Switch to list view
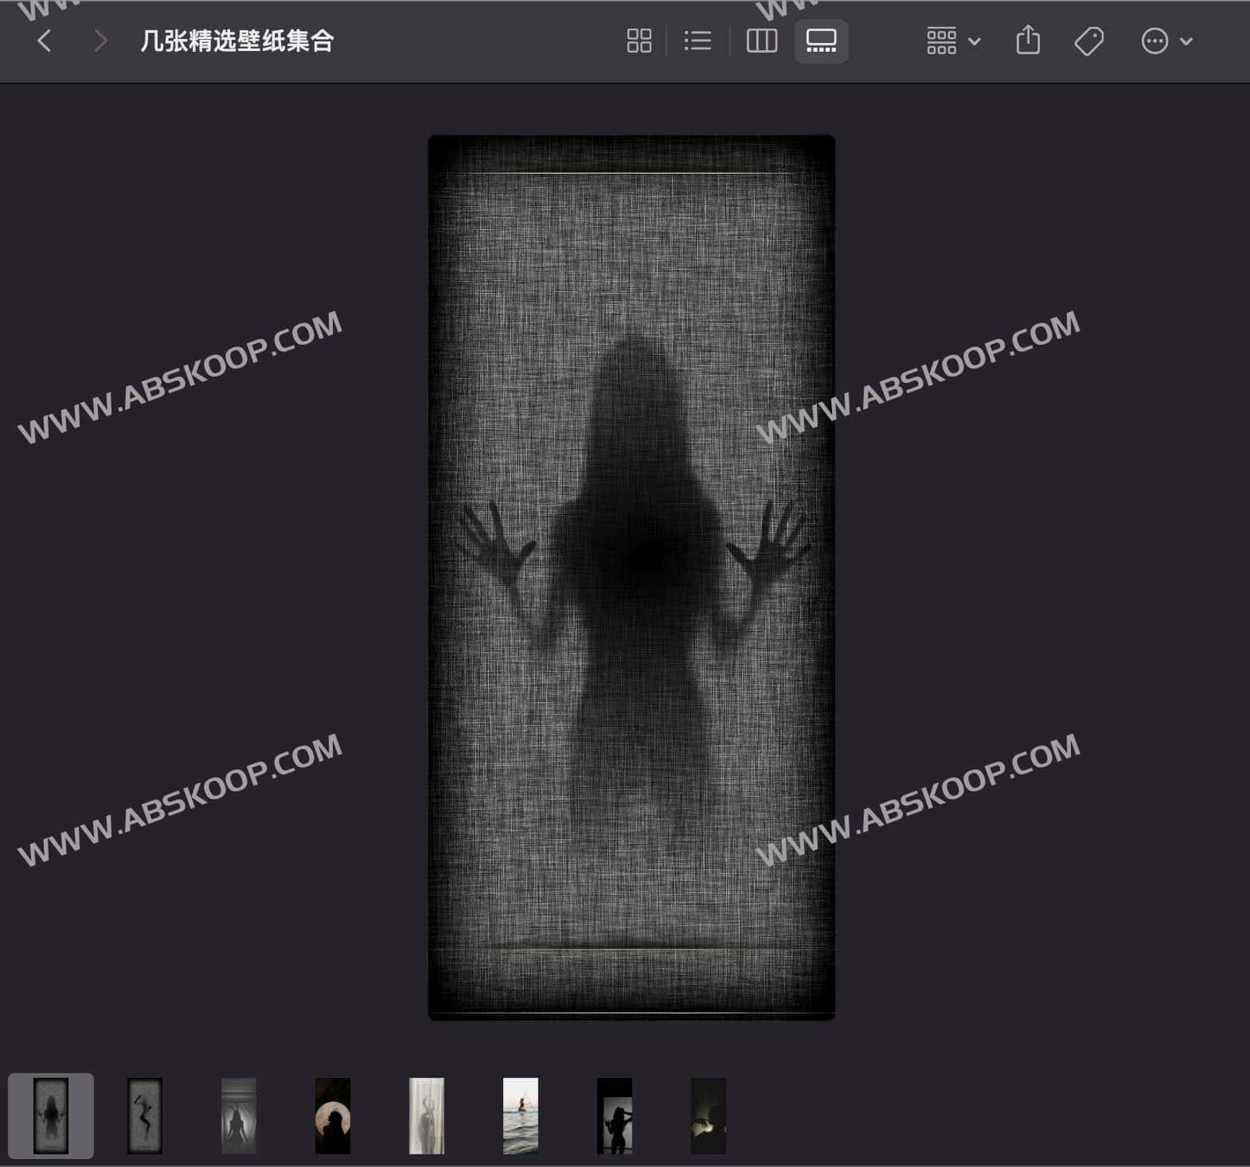 [697, 41]
